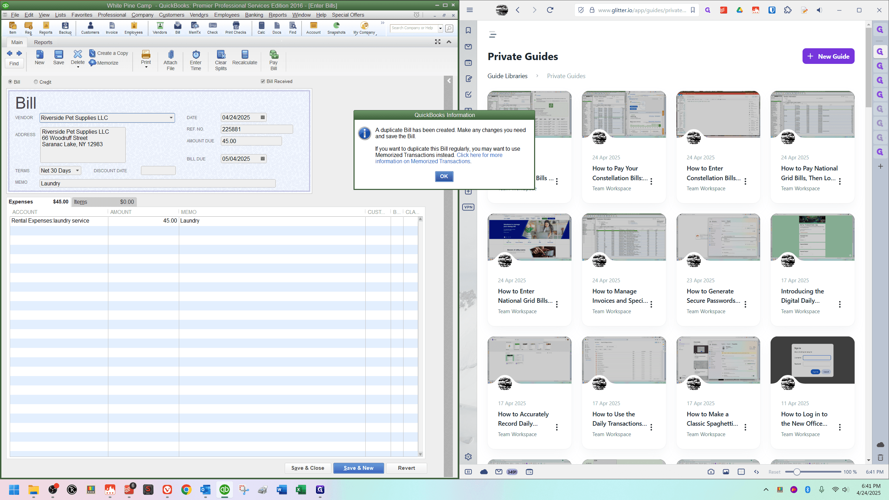Click the Save & New button
The width and height of the screenshot is (889, 500).
point(358,468)
